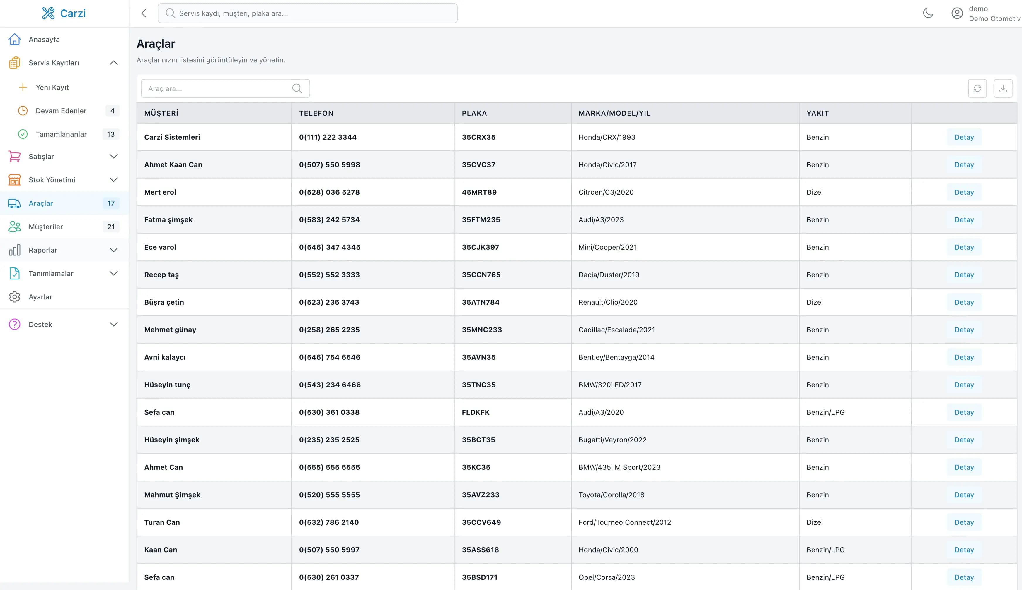Open Detay for Carzi Sistemleri vehicle

pos(964,137)
